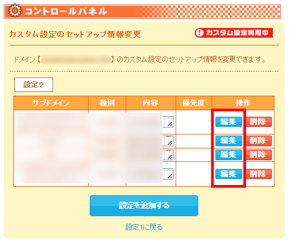
Task: Click 編集 button in first row
Action: click(x=229, y=122)
